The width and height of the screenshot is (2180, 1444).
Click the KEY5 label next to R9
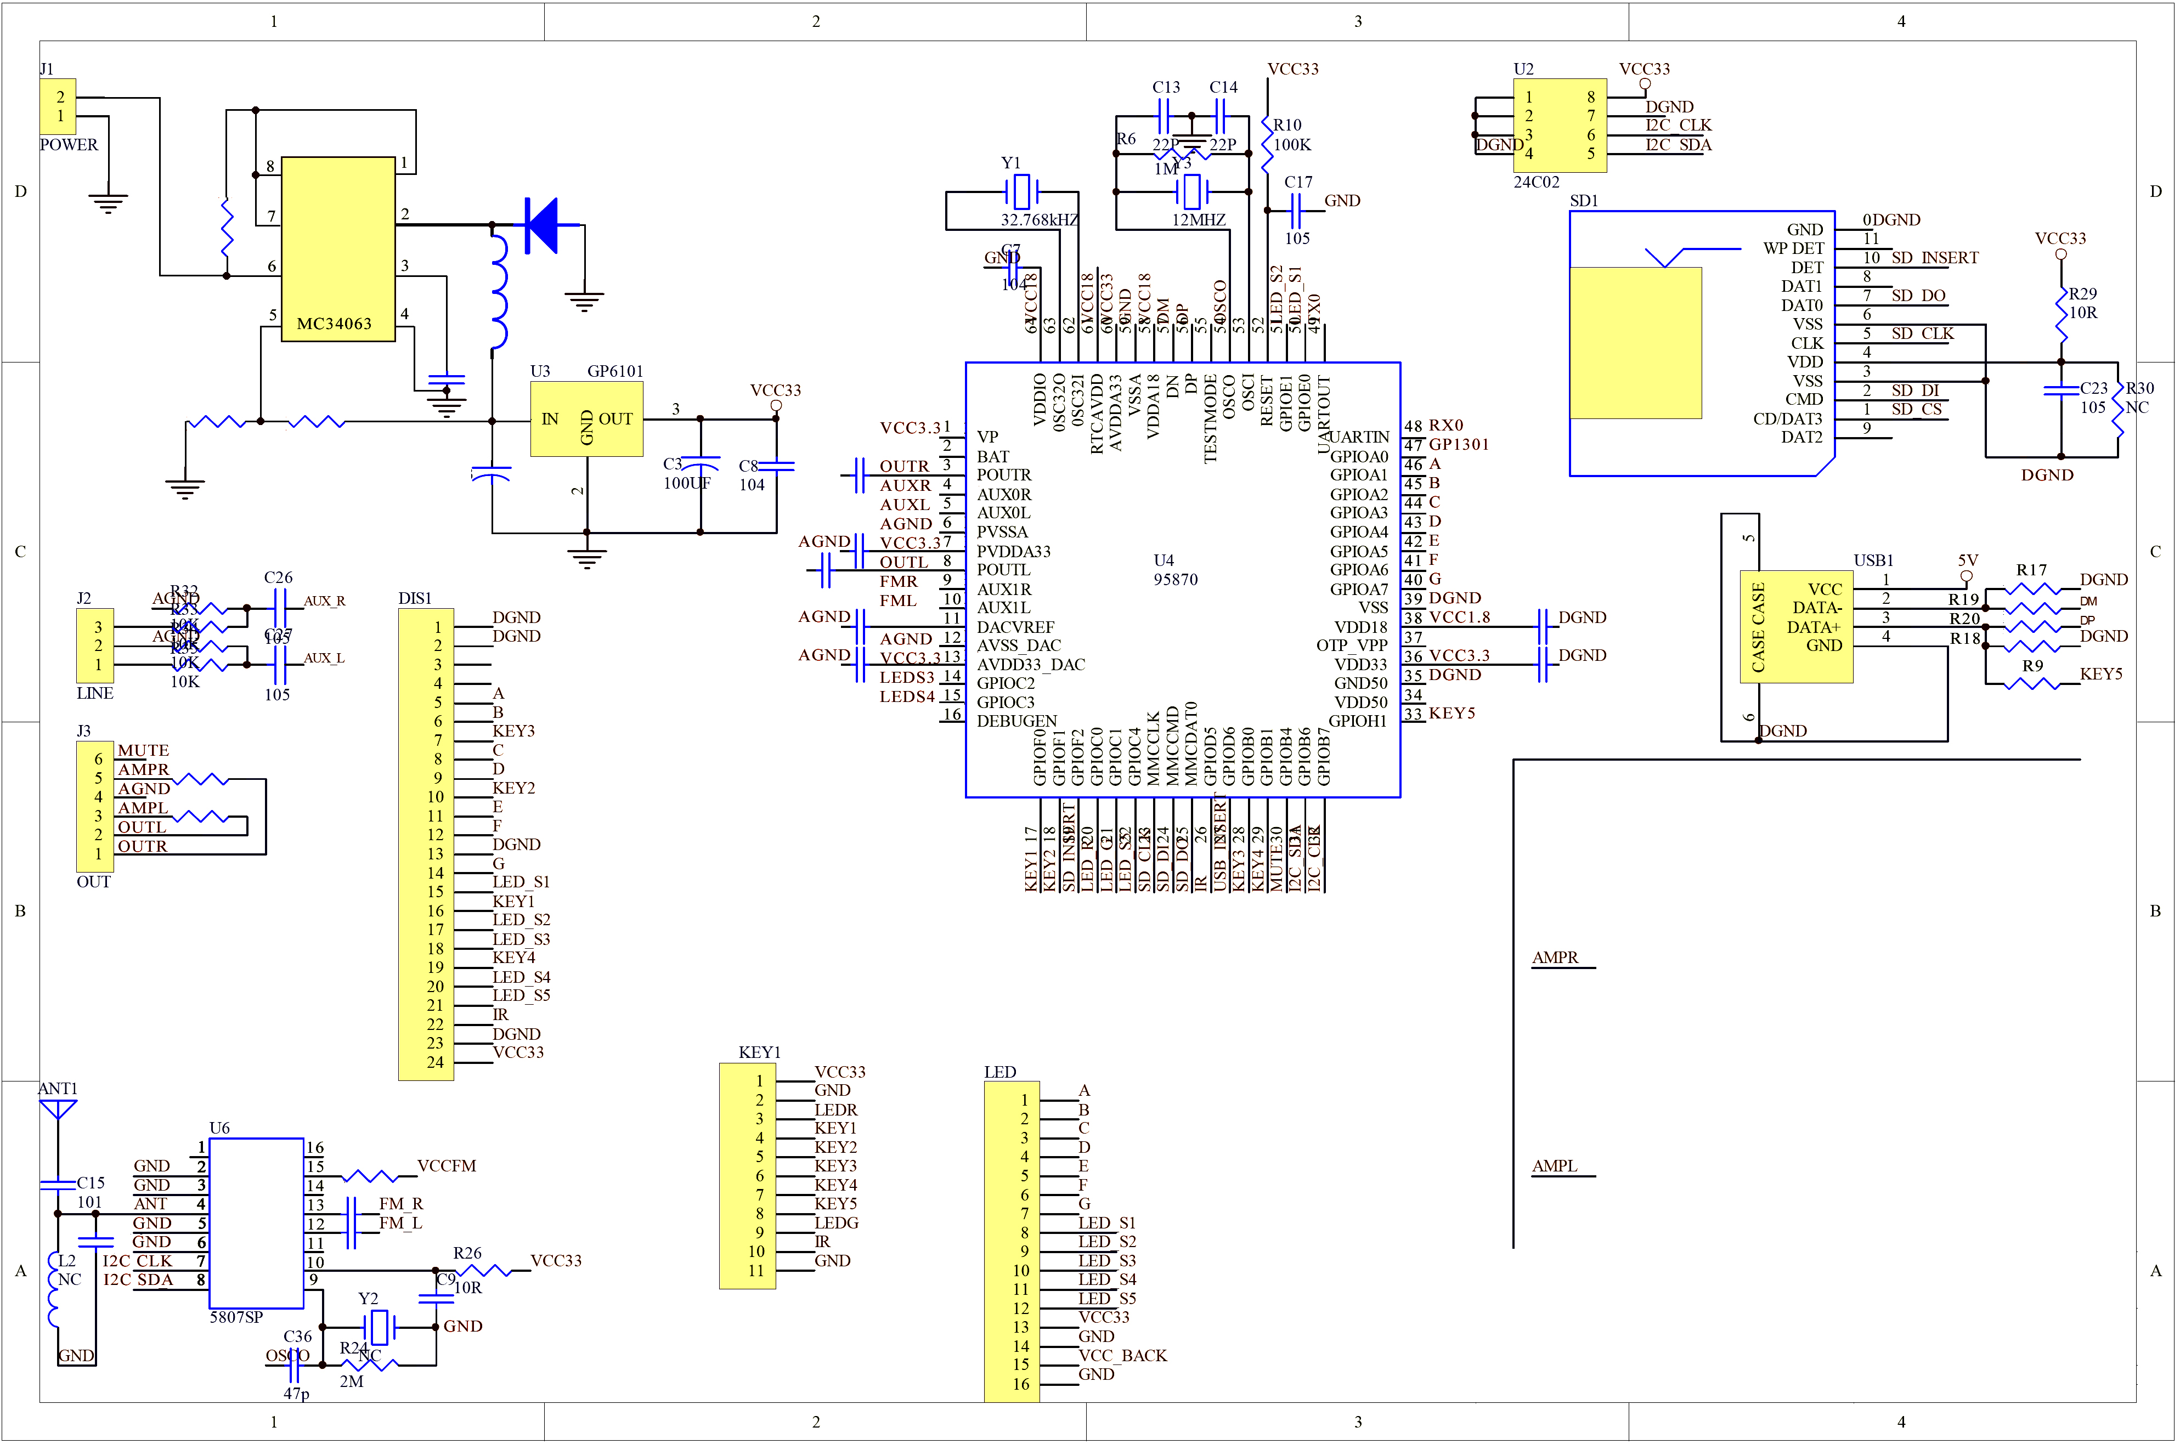click(2101, 674)
